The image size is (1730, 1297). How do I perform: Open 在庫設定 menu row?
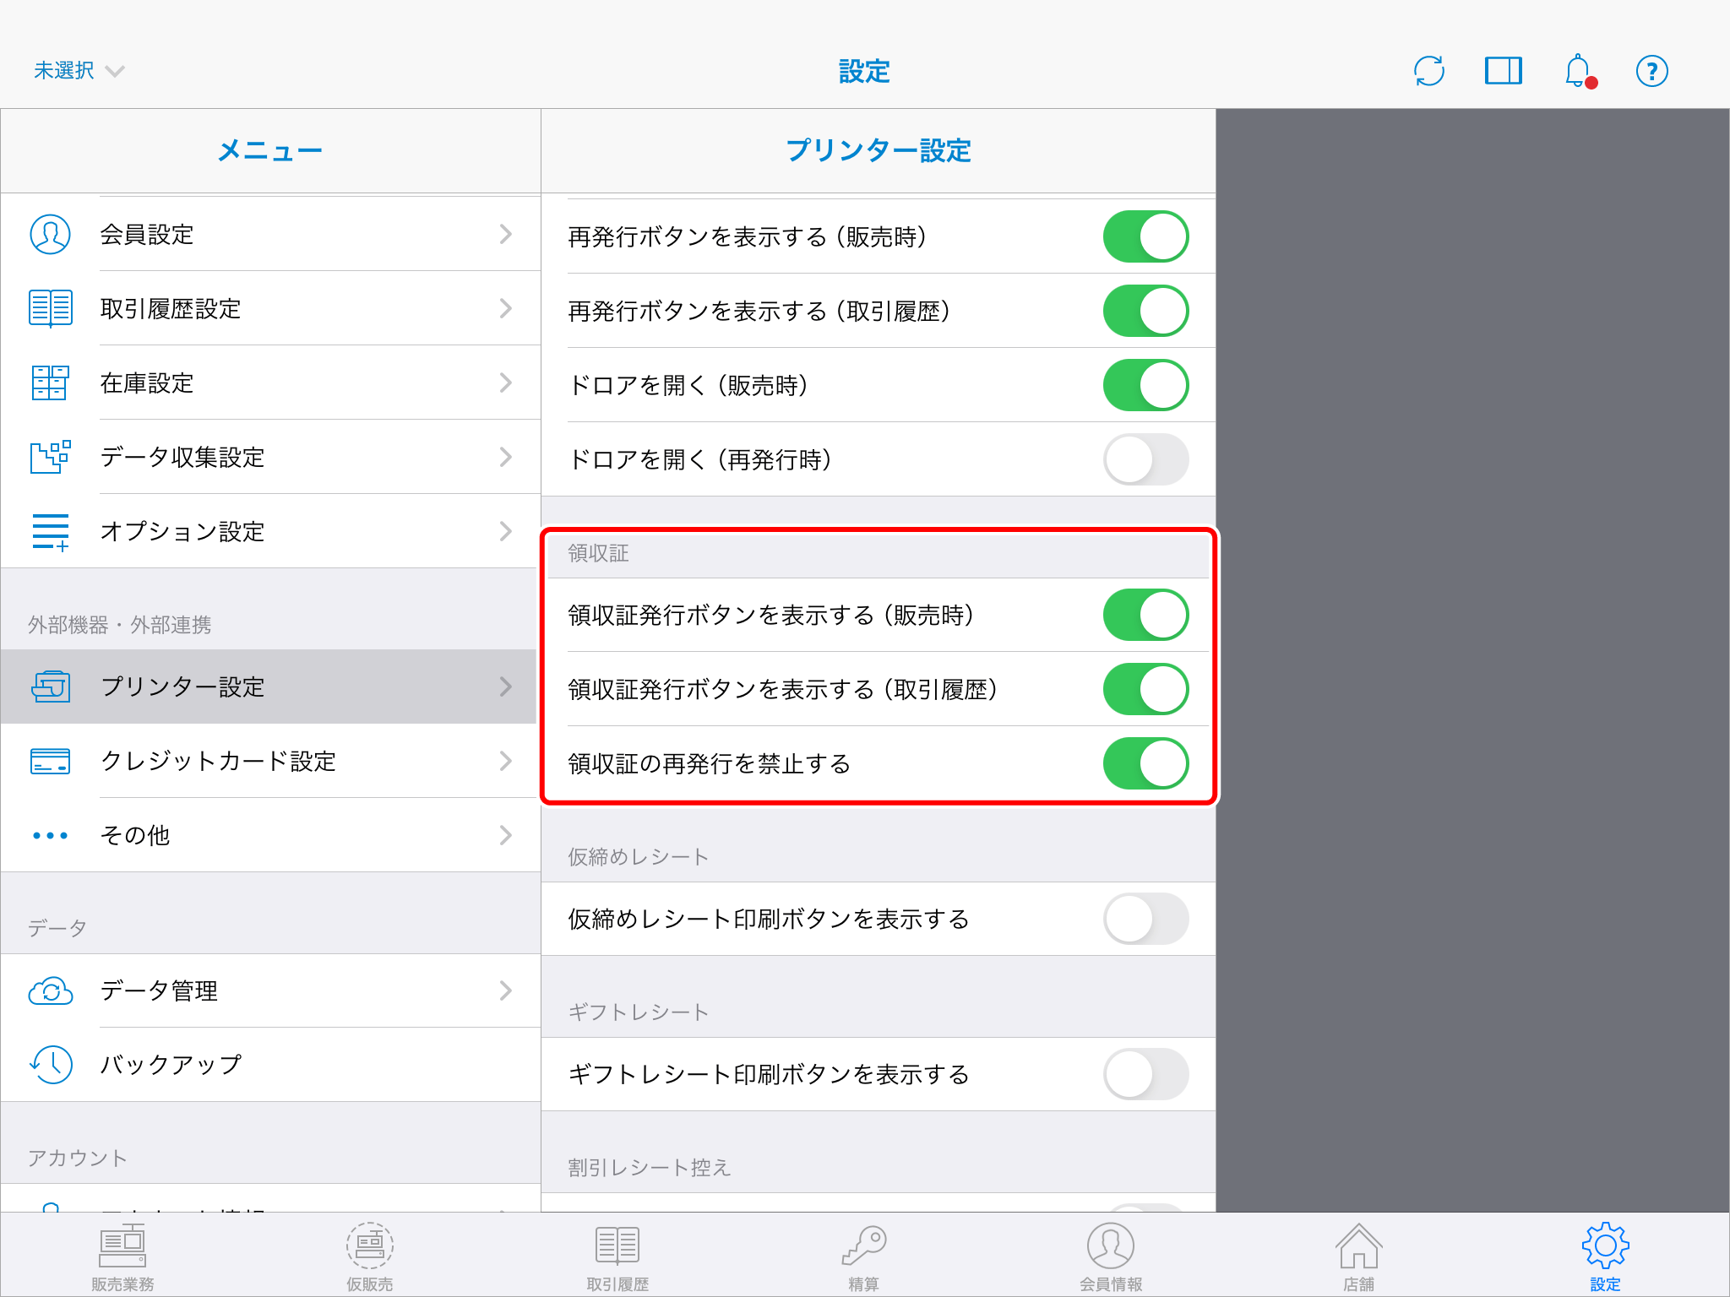coord(270,383)
